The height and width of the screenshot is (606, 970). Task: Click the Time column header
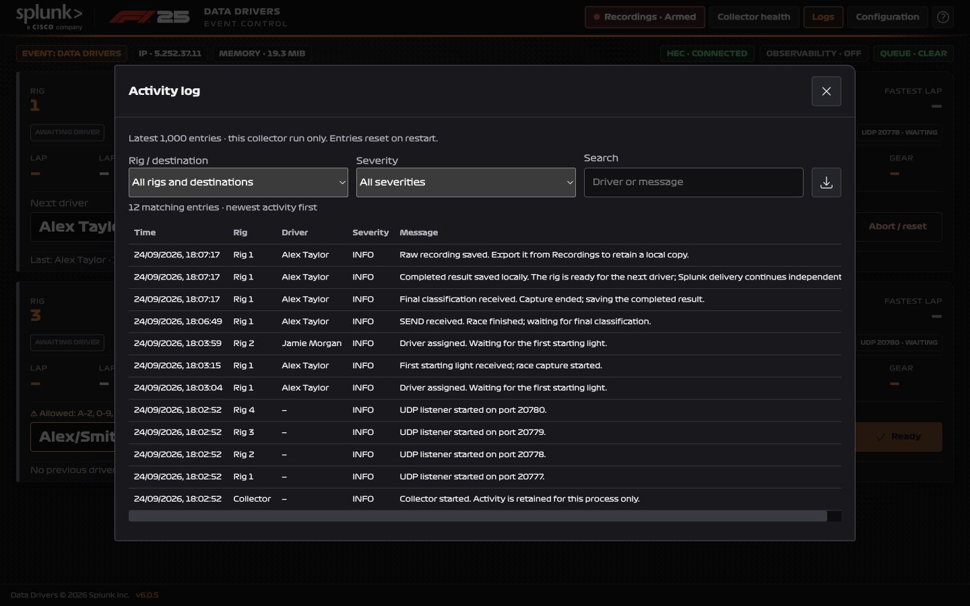[x=145, y=232]
